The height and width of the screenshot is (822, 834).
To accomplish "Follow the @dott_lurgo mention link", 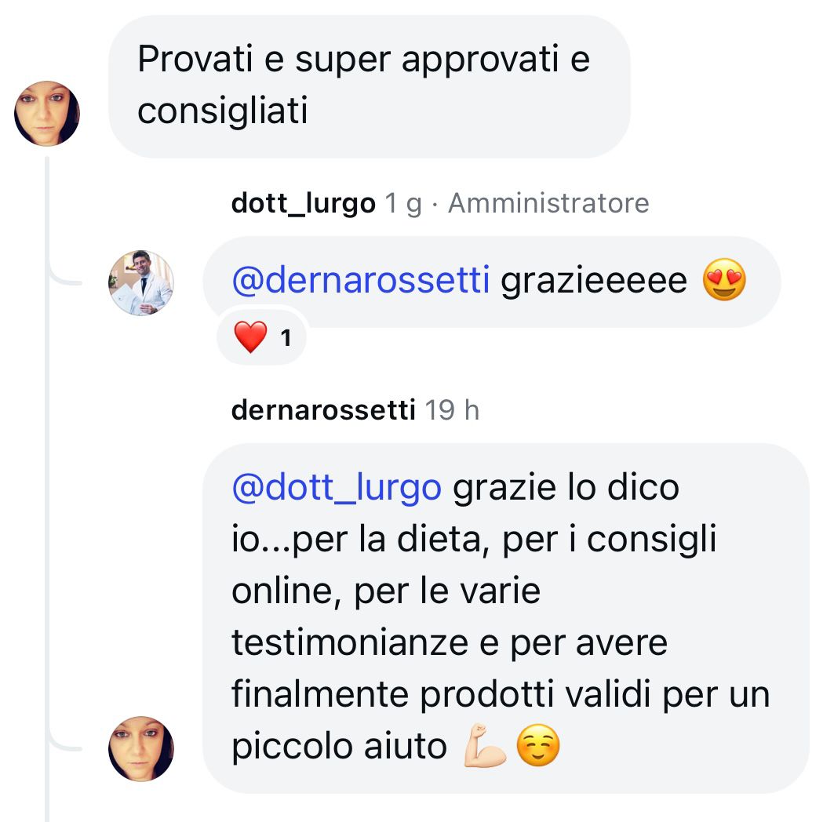I will pyautogui.click(x=337, y=487).
